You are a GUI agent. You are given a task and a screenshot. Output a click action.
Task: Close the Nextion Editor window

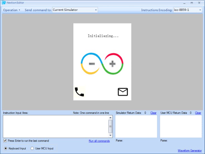coord(199,3)
